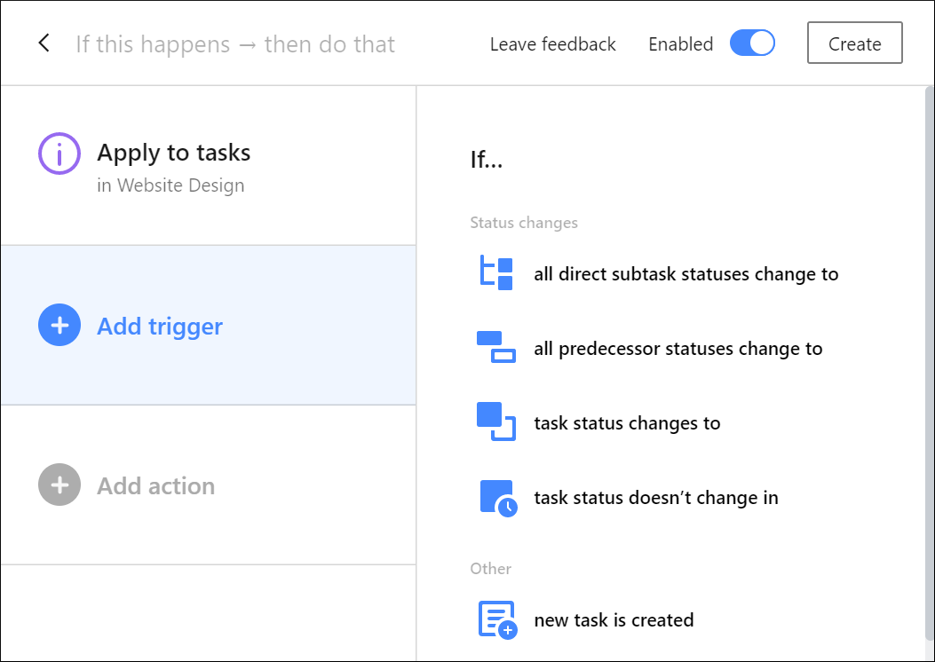
Task: Select the new task created icon
Action: point(497,619)
